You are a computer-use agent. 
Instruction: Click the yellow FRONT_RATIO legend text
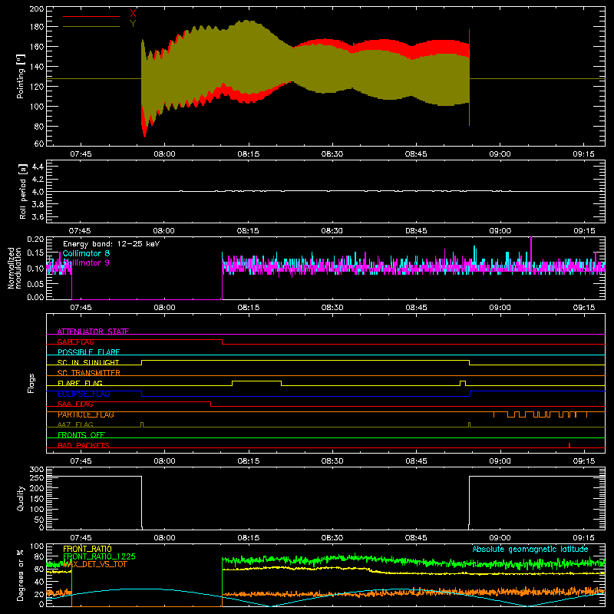[87, 549]
